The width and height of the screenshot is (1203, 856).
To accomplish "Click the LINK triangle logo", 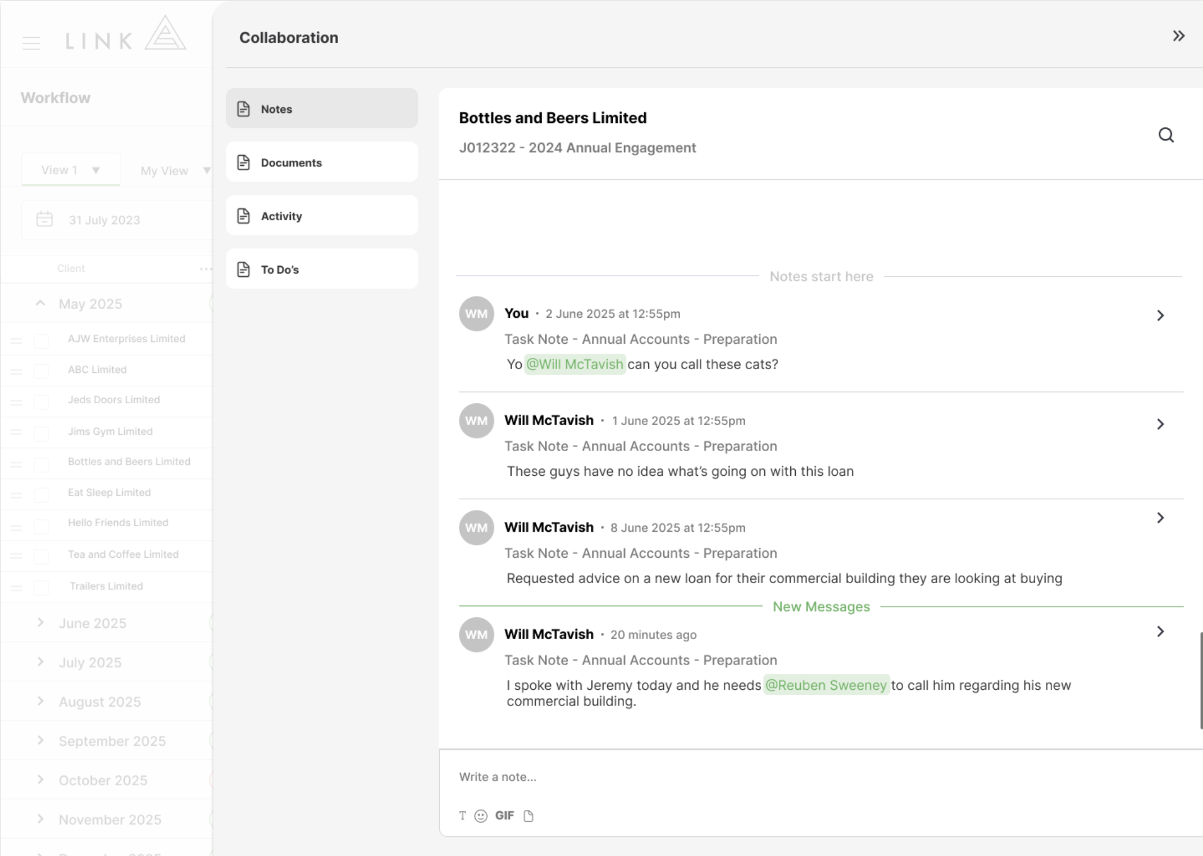I will point(165,33).
